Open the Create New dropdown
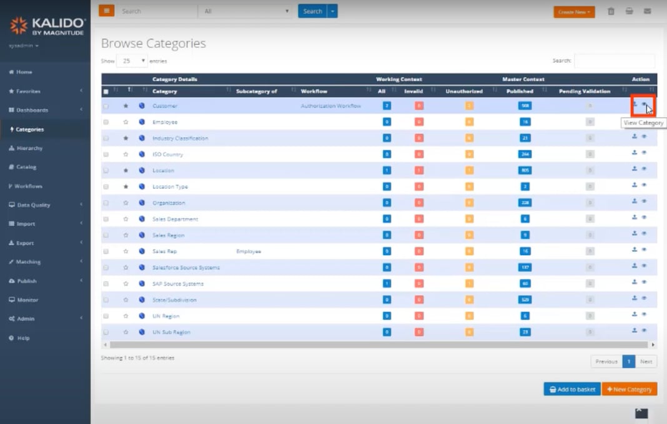The height and width of the screenshot is (424, 667). 573,12
